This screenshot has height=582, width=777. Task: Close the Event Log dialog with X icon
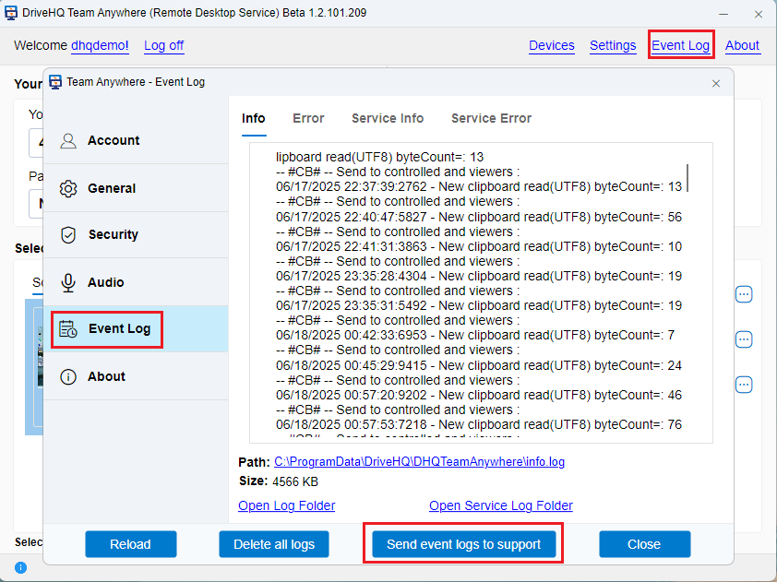716,83
